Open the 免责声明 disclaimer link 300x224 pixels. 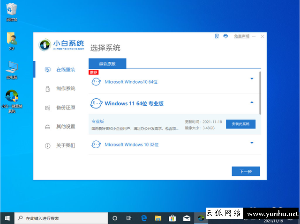(x=242, y=36)
